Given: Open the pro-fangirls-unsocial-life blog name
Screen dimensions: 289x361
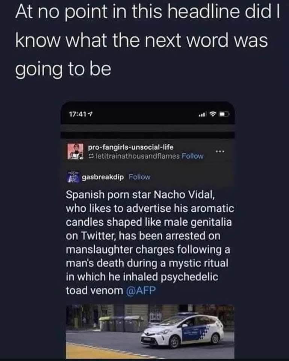Looking at the screenshot, I should [x=130, y=147].
